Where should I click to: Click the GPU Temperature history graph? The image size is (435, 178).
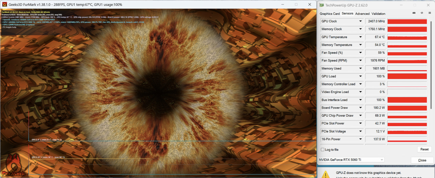pyautogui.click(x=407, y=37)
